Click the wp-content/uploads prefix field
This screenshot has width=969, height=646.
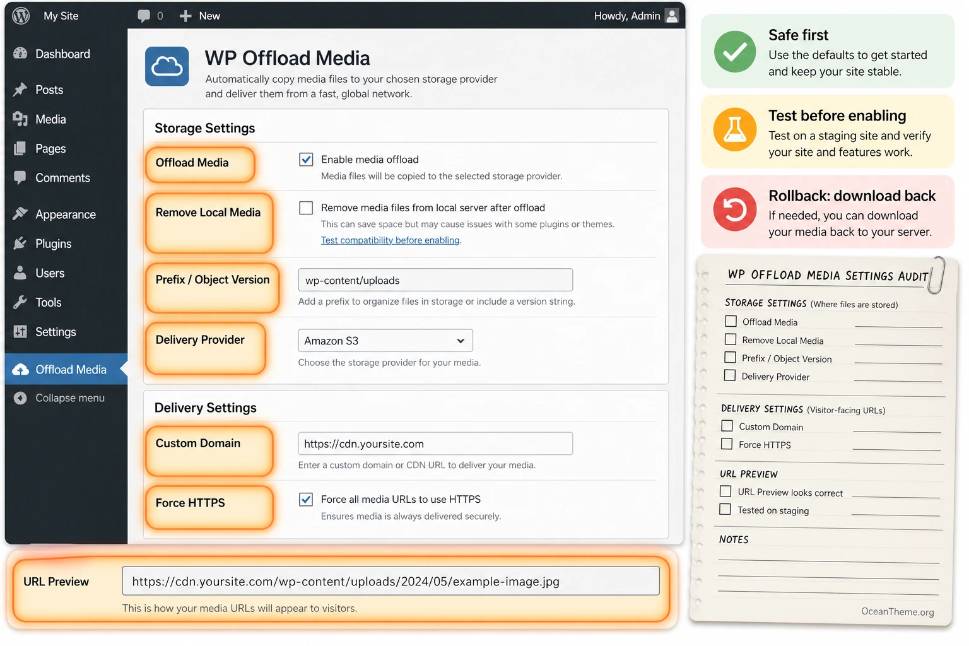tap(435, 280)
